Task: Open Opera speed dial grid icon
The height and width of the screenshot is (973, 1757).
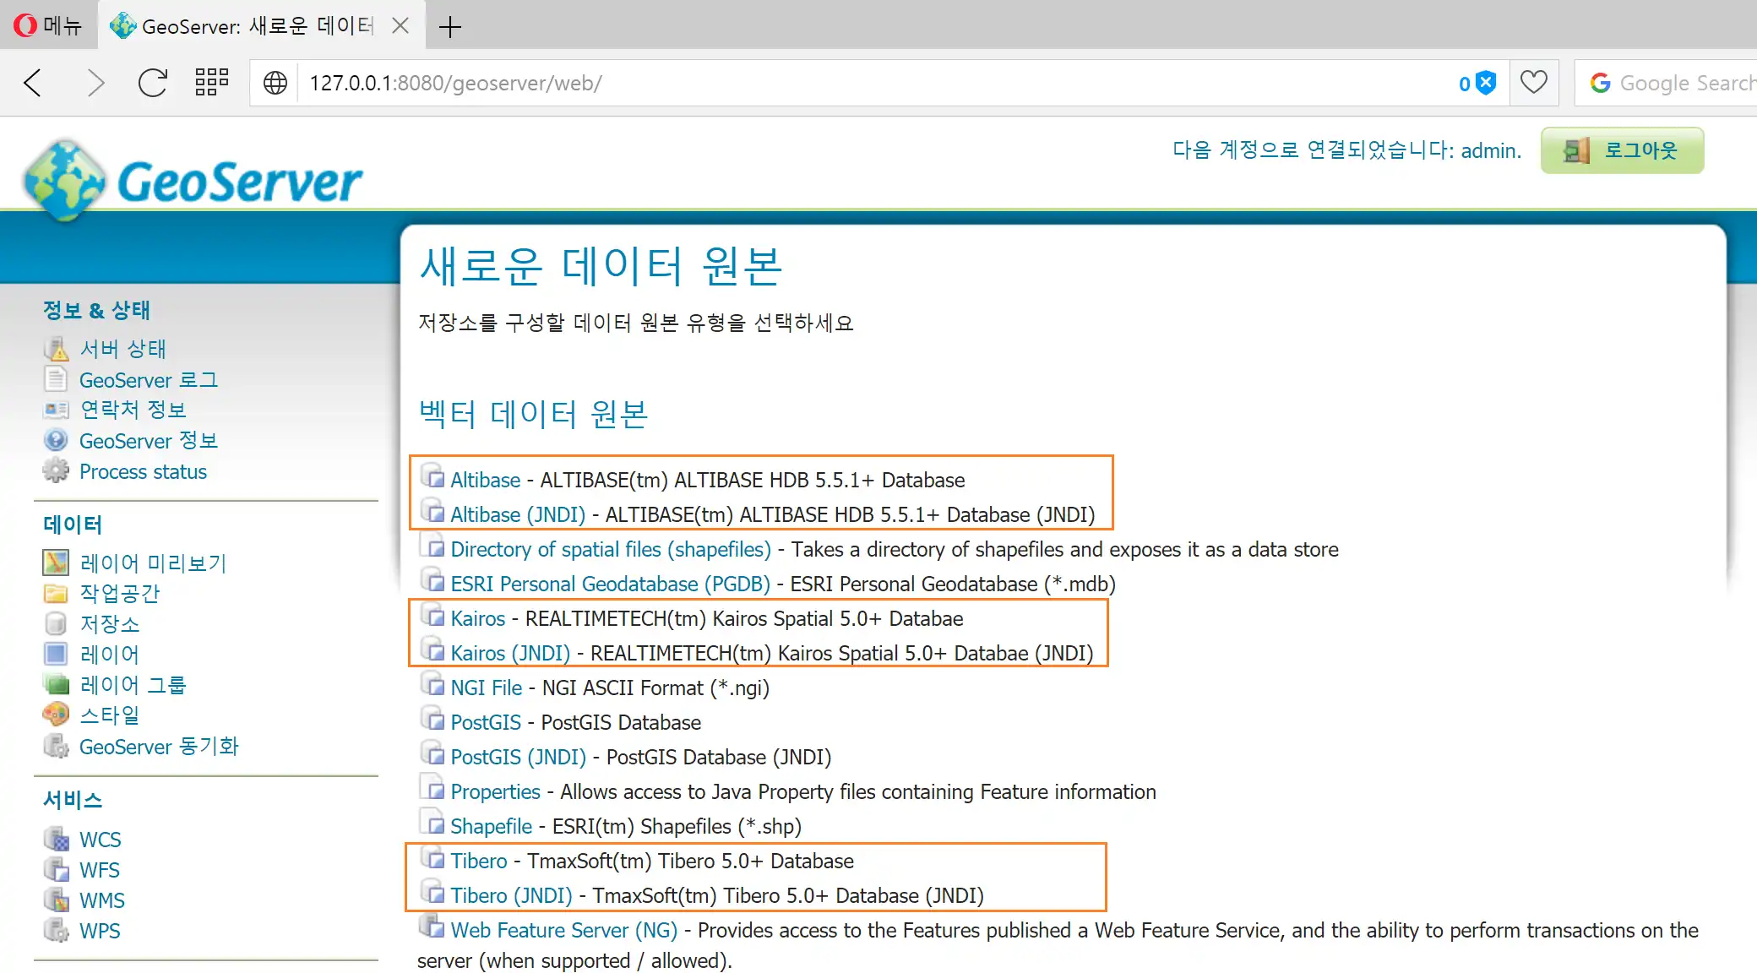Action: 211,83
